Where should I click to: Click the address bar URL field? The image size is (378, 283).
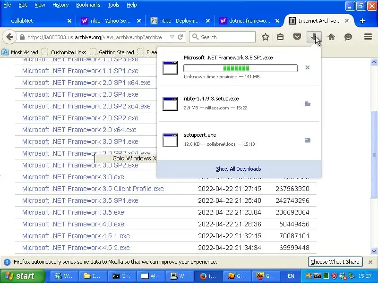97,37
